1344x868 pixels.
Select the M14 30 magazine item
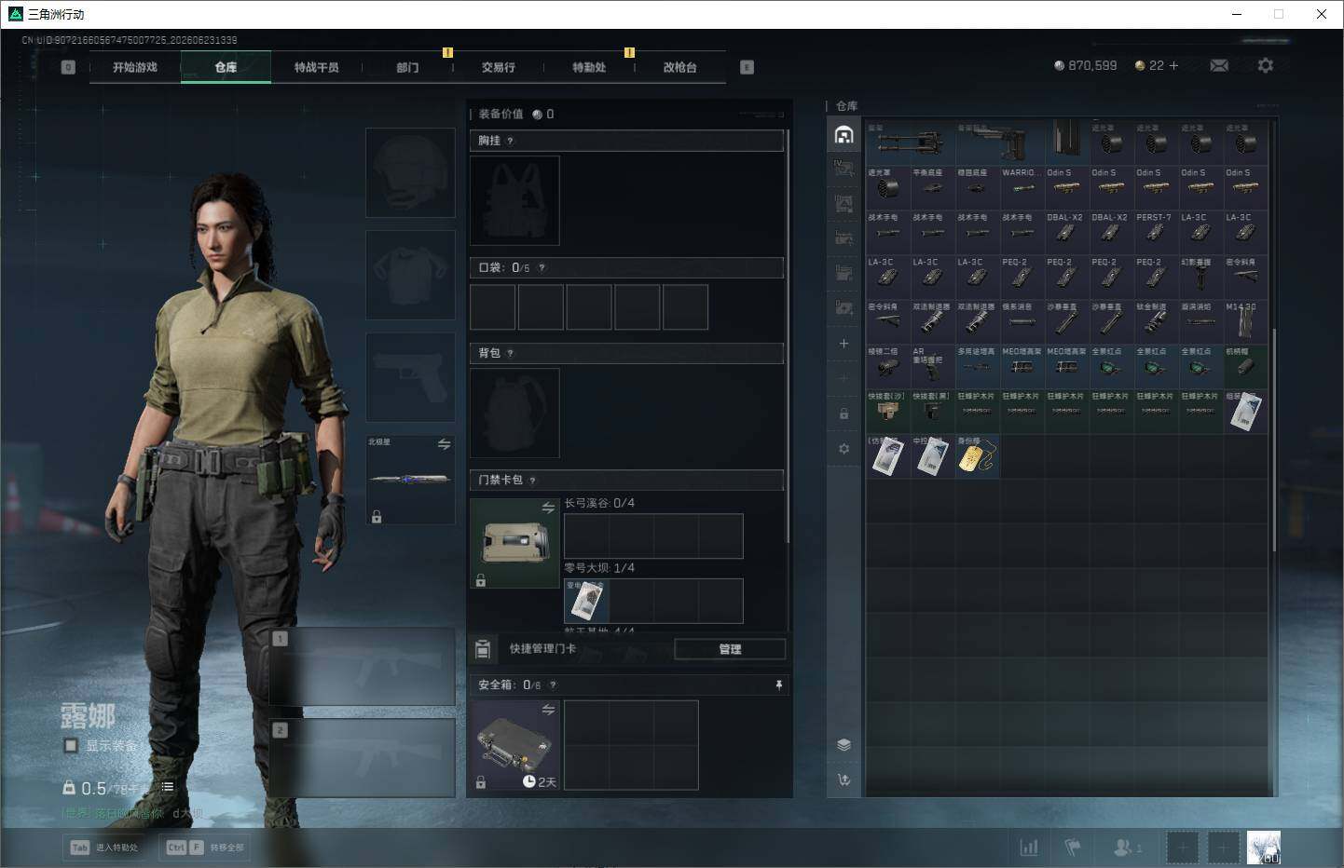(1245, 321)
